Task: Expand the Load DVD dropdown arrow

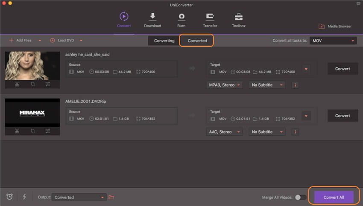Action: pos(81,41)
